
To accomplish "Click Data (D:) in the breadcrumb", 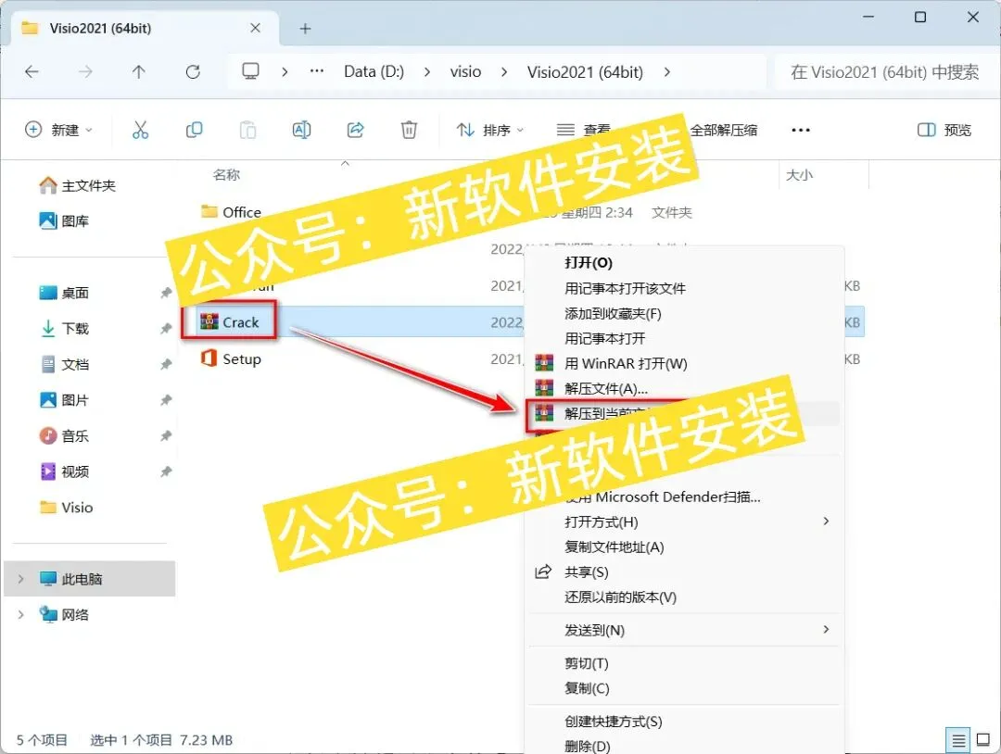I will 374,71.
